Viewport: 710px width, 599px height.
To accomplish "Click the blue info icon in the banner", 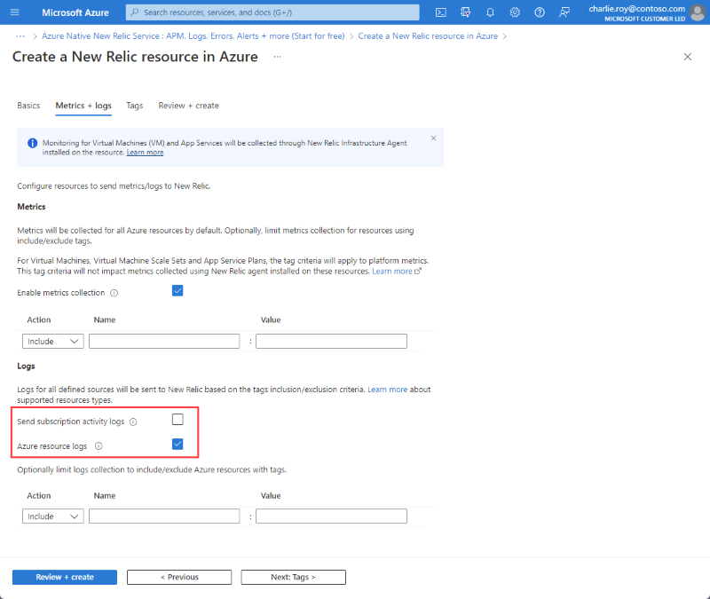I will pos(32,143).
